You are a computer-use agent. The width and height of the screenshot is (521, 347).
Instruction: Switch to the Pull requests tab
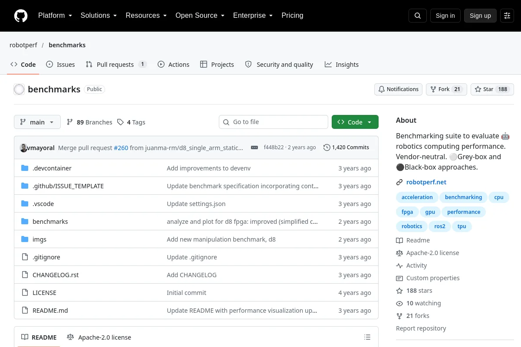click(x=116, y=65)
